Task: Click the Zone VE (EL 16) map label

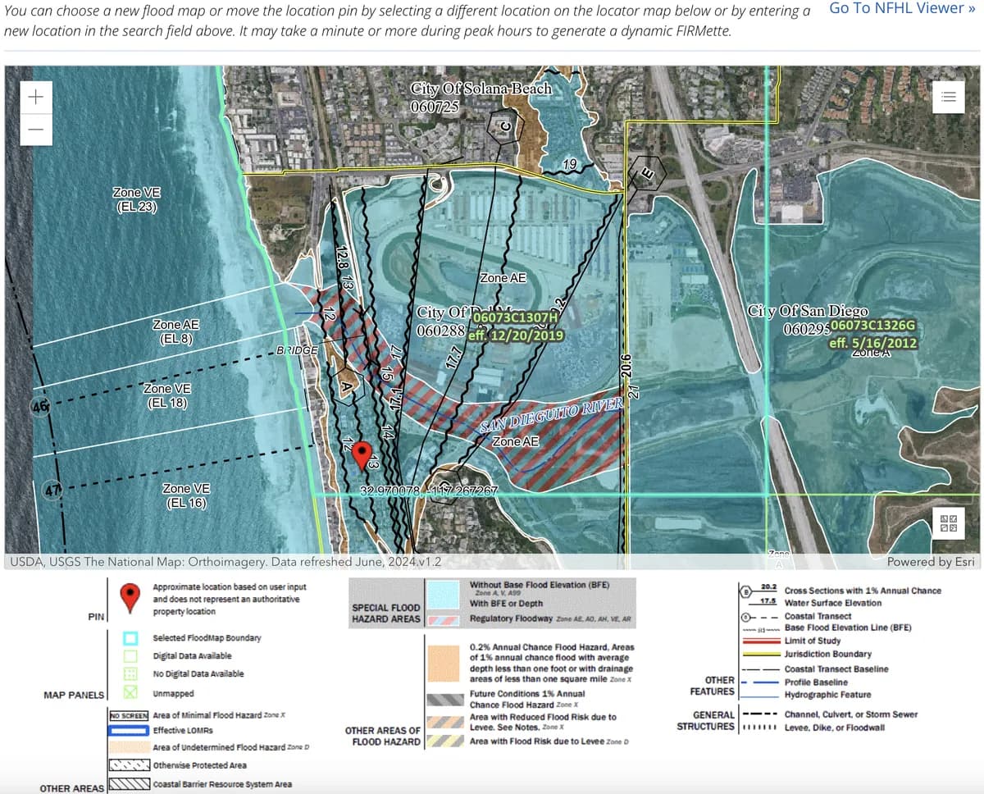Action: (186, 495)
